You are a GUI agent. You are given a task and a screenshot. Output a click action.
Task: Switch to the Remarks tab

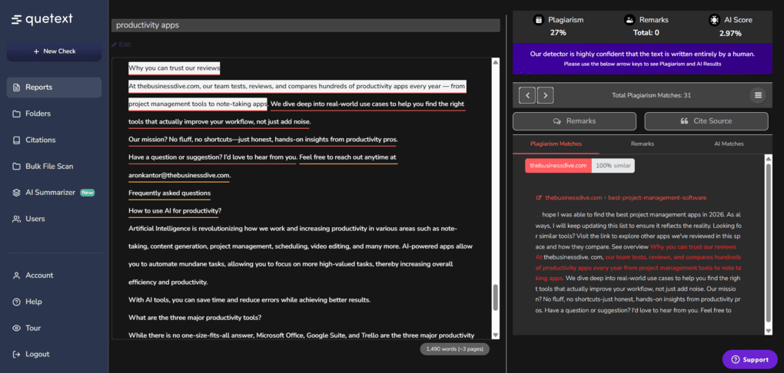643,144
